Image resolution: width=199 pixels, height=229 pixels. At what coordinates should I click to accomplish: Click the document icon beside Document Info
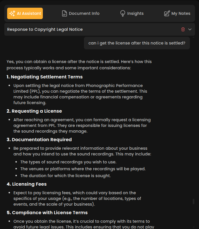pos(65,13)
